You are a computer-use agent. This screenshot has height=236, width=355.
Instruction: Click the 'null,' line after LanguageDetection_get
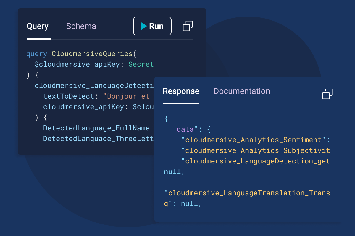(175, 172)
